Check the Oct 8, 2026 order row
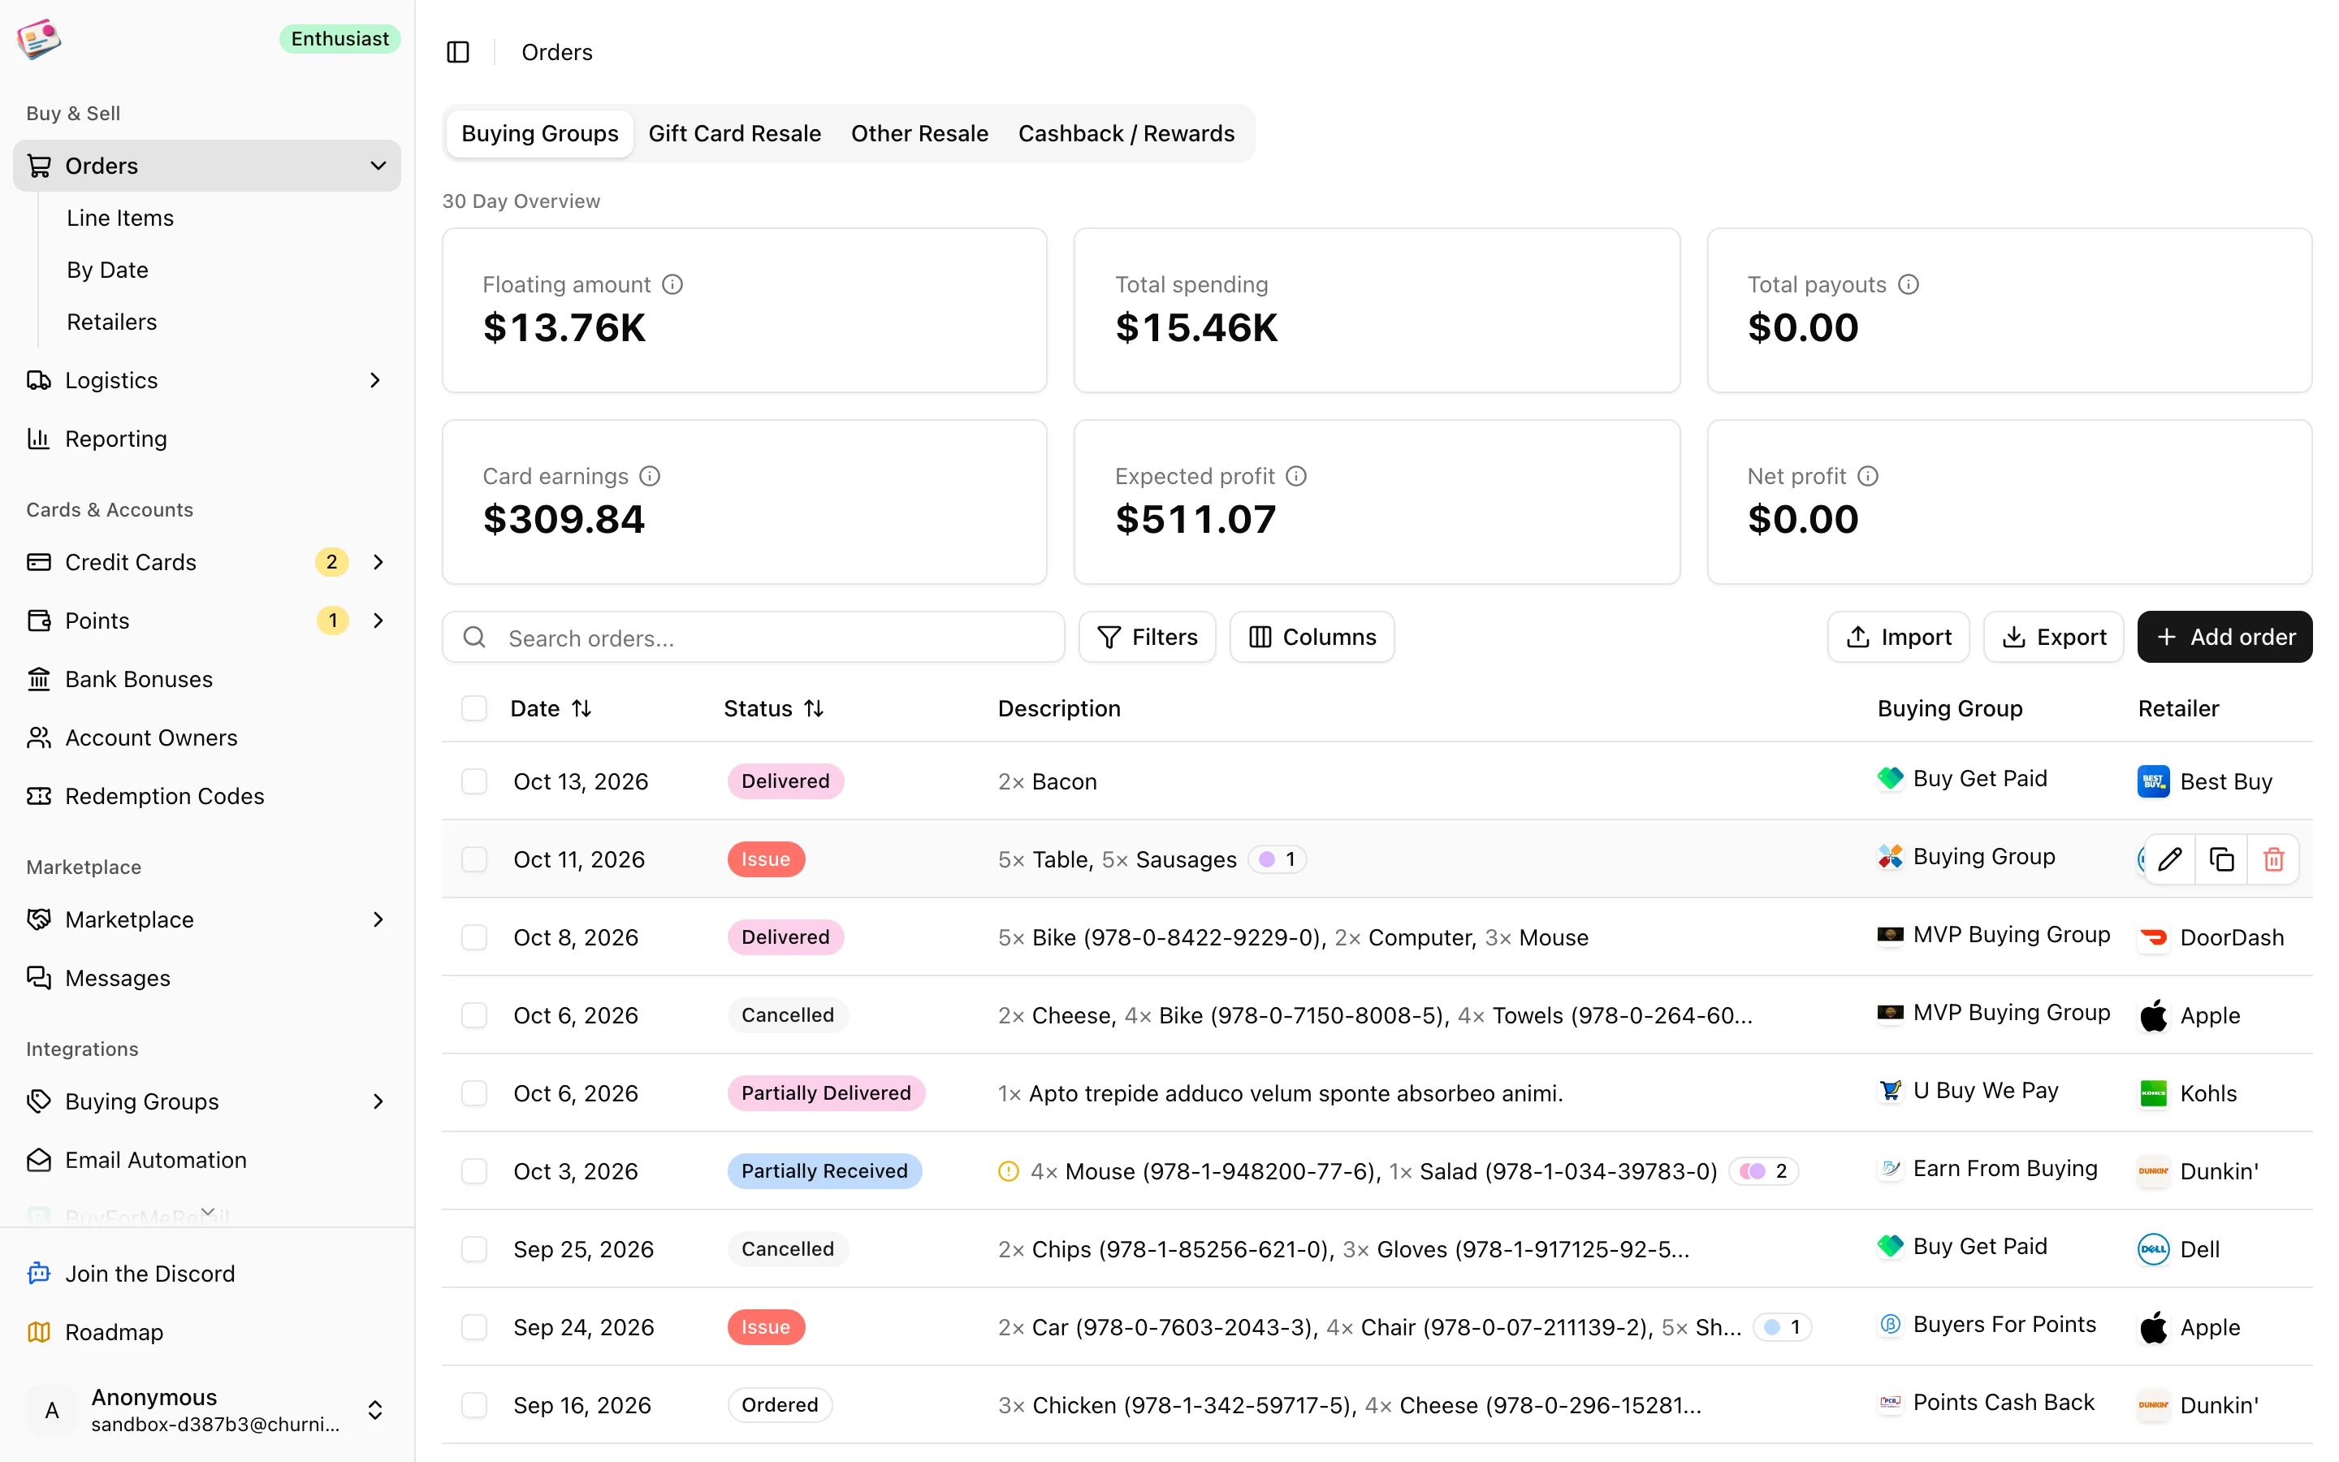The width and height of the screenshot is (2339, 1462). pos(473,937)
